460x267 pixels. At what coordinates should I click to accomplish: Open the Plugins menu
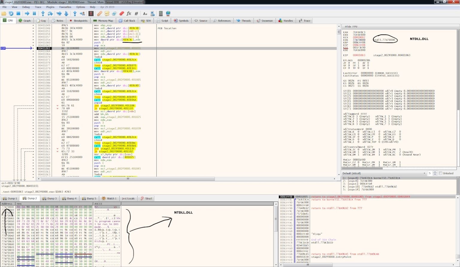(50, 7)
